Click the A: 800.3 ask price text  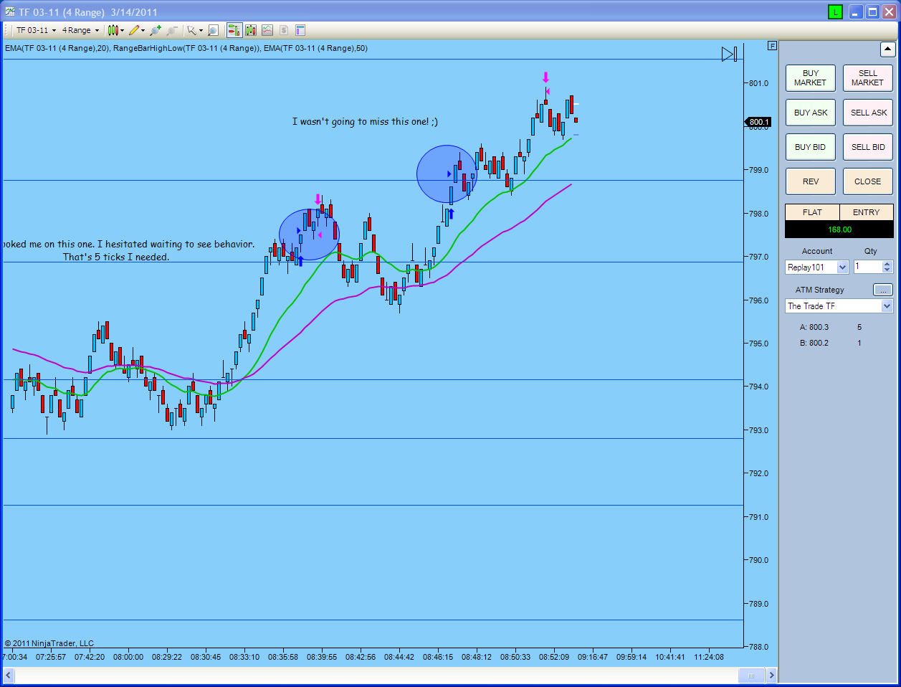814,327
